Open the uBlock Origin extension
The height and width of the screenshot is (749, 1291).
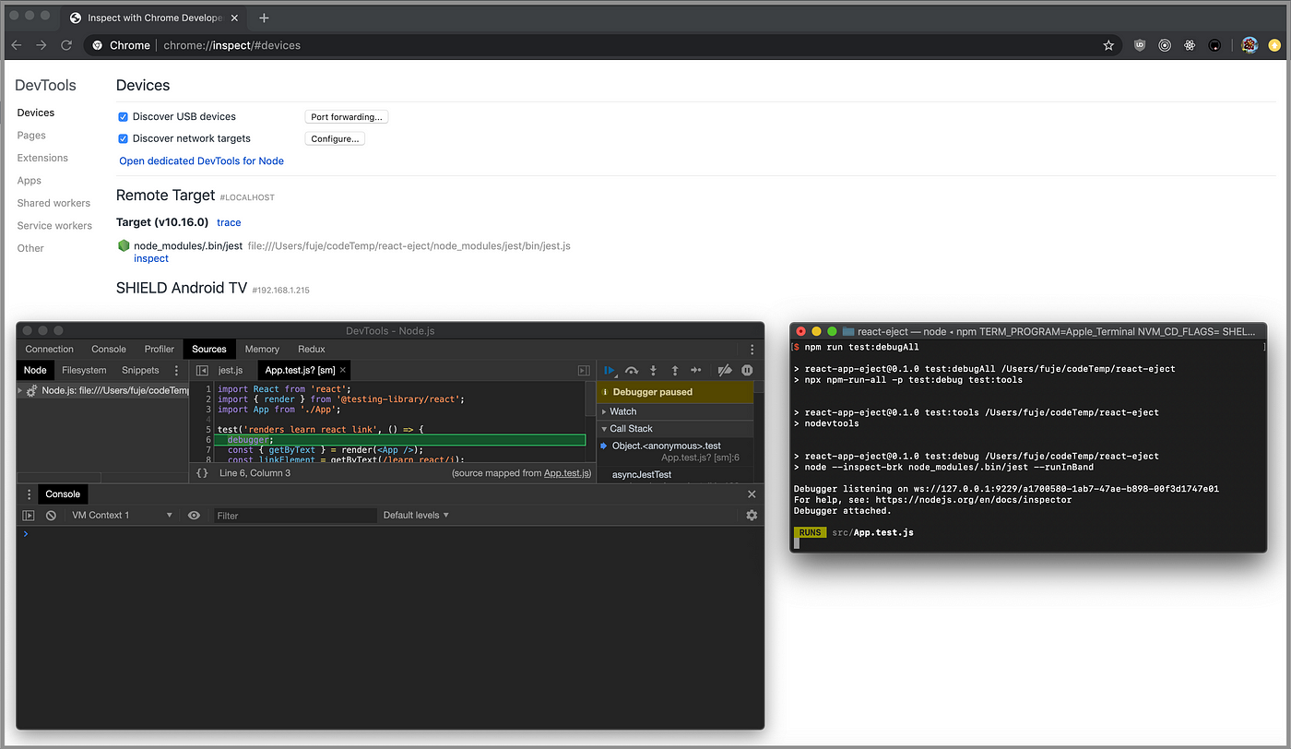[1140, 45]
